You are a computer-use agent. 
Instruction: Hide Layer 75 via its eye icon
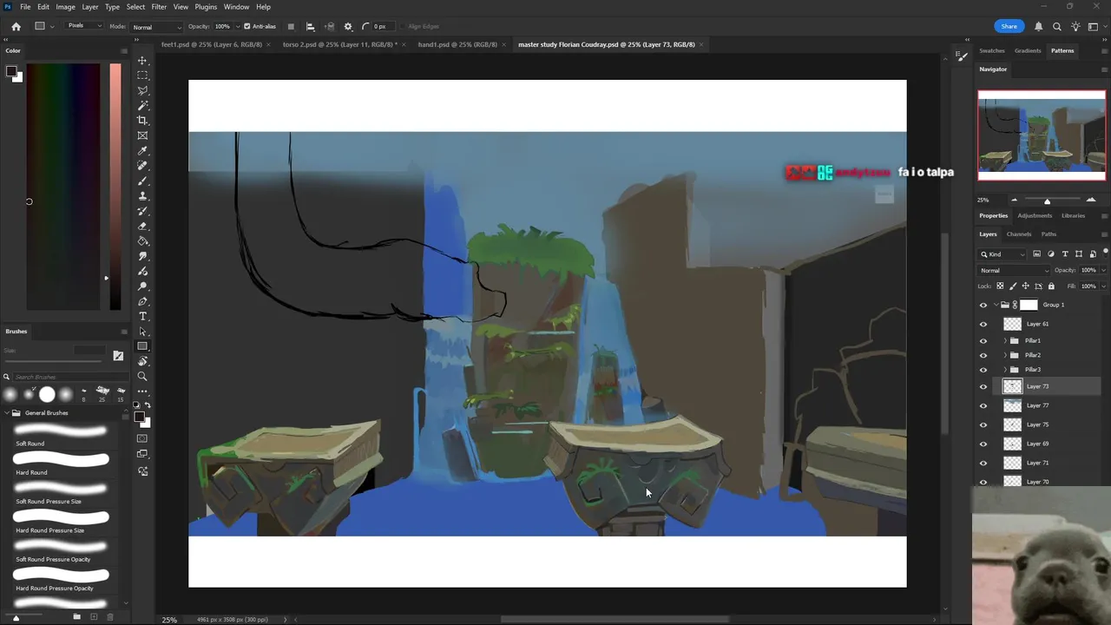983,424
